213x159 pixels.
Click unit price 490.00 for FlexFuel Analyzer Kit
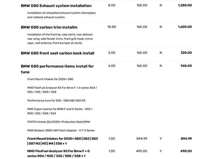coord(142,151)
